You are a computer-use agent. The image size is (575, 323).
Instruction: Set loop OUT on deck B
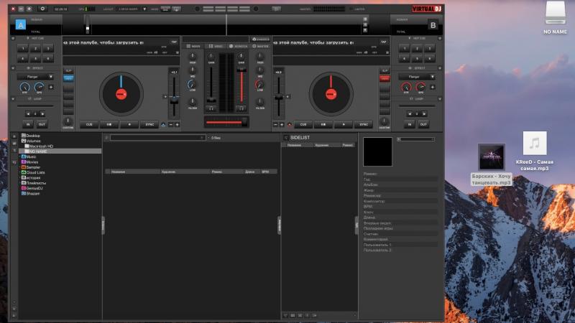coord(423,124)
